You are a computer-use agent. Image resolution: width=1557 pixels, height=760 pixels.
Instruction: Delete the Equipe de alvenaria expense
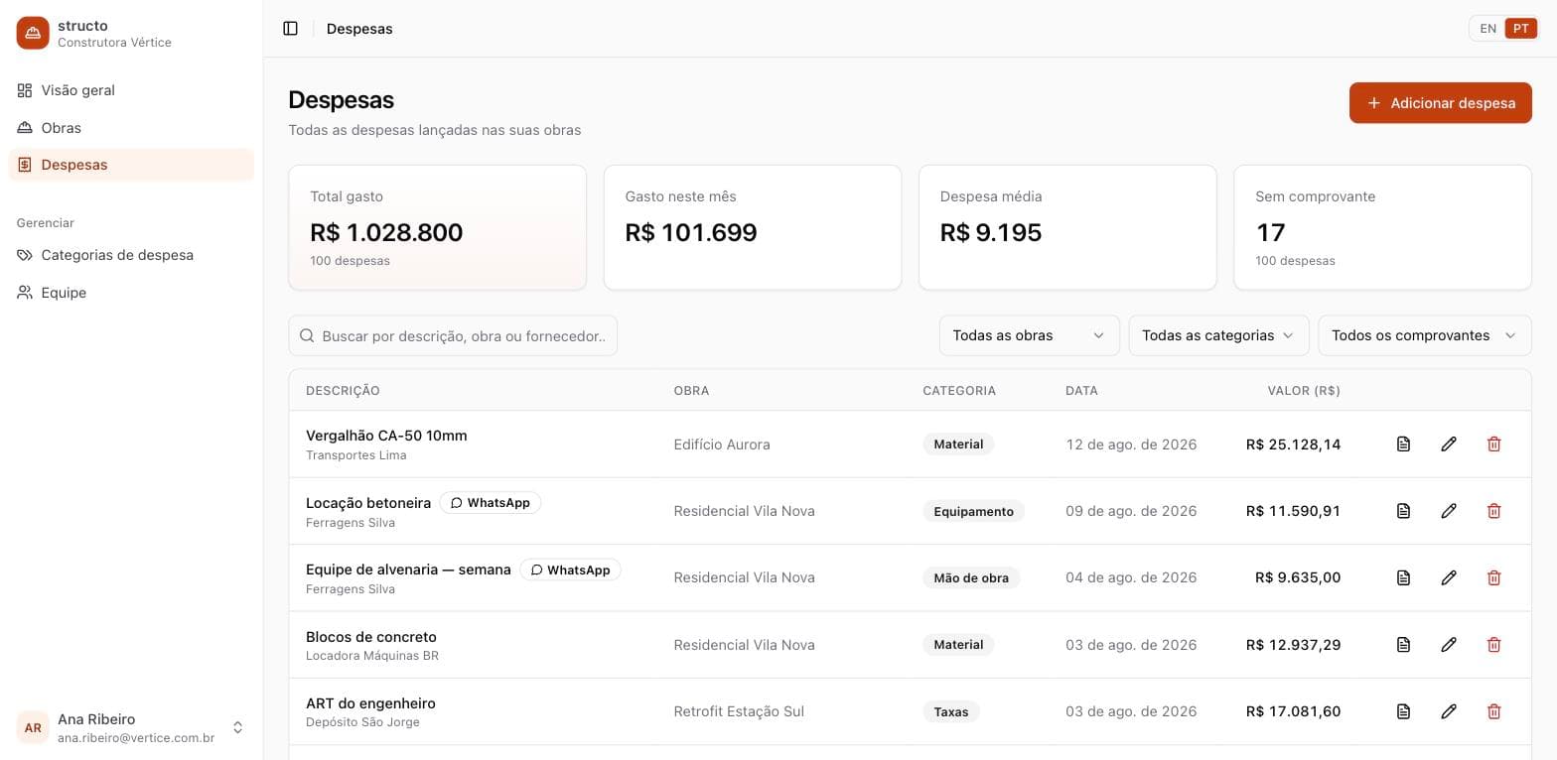[x=1493, y=577]
